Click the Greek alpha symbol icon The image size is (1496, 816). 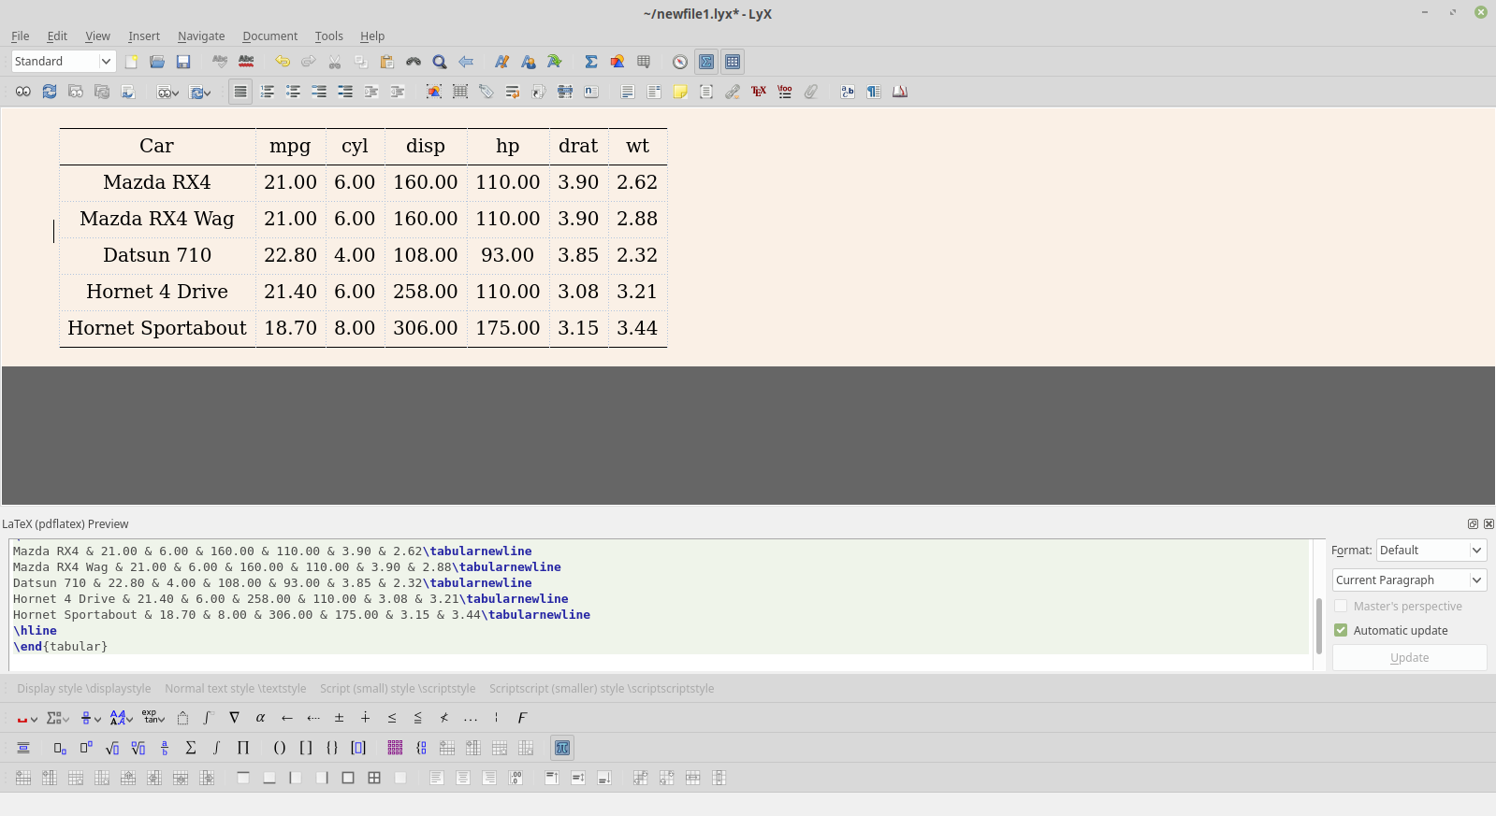[x=260, y=718]
